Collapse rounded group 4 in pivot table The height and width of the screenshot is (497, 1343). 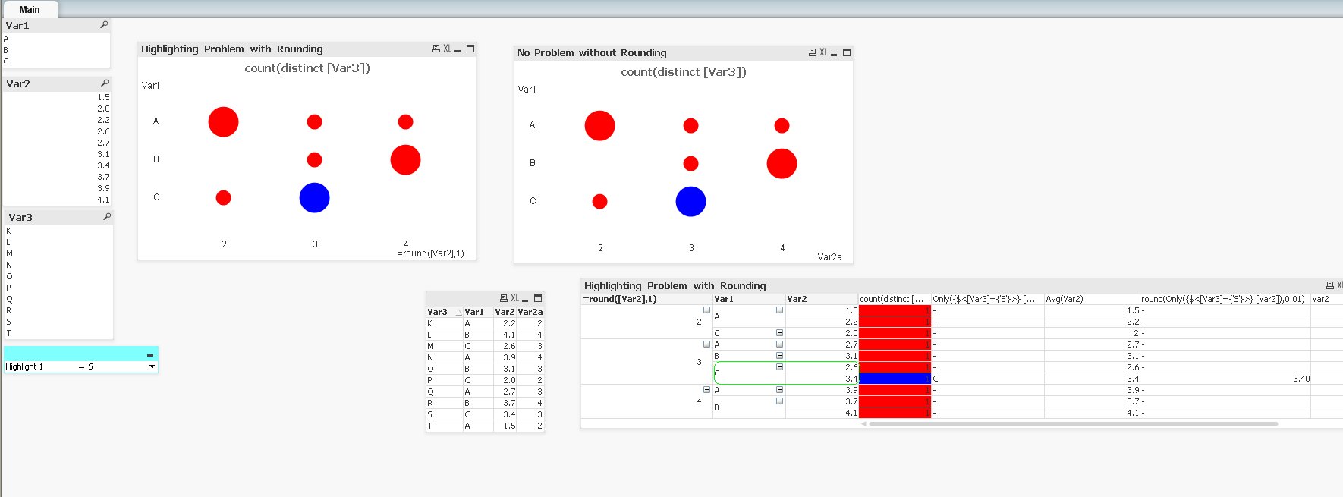[706, 390]
